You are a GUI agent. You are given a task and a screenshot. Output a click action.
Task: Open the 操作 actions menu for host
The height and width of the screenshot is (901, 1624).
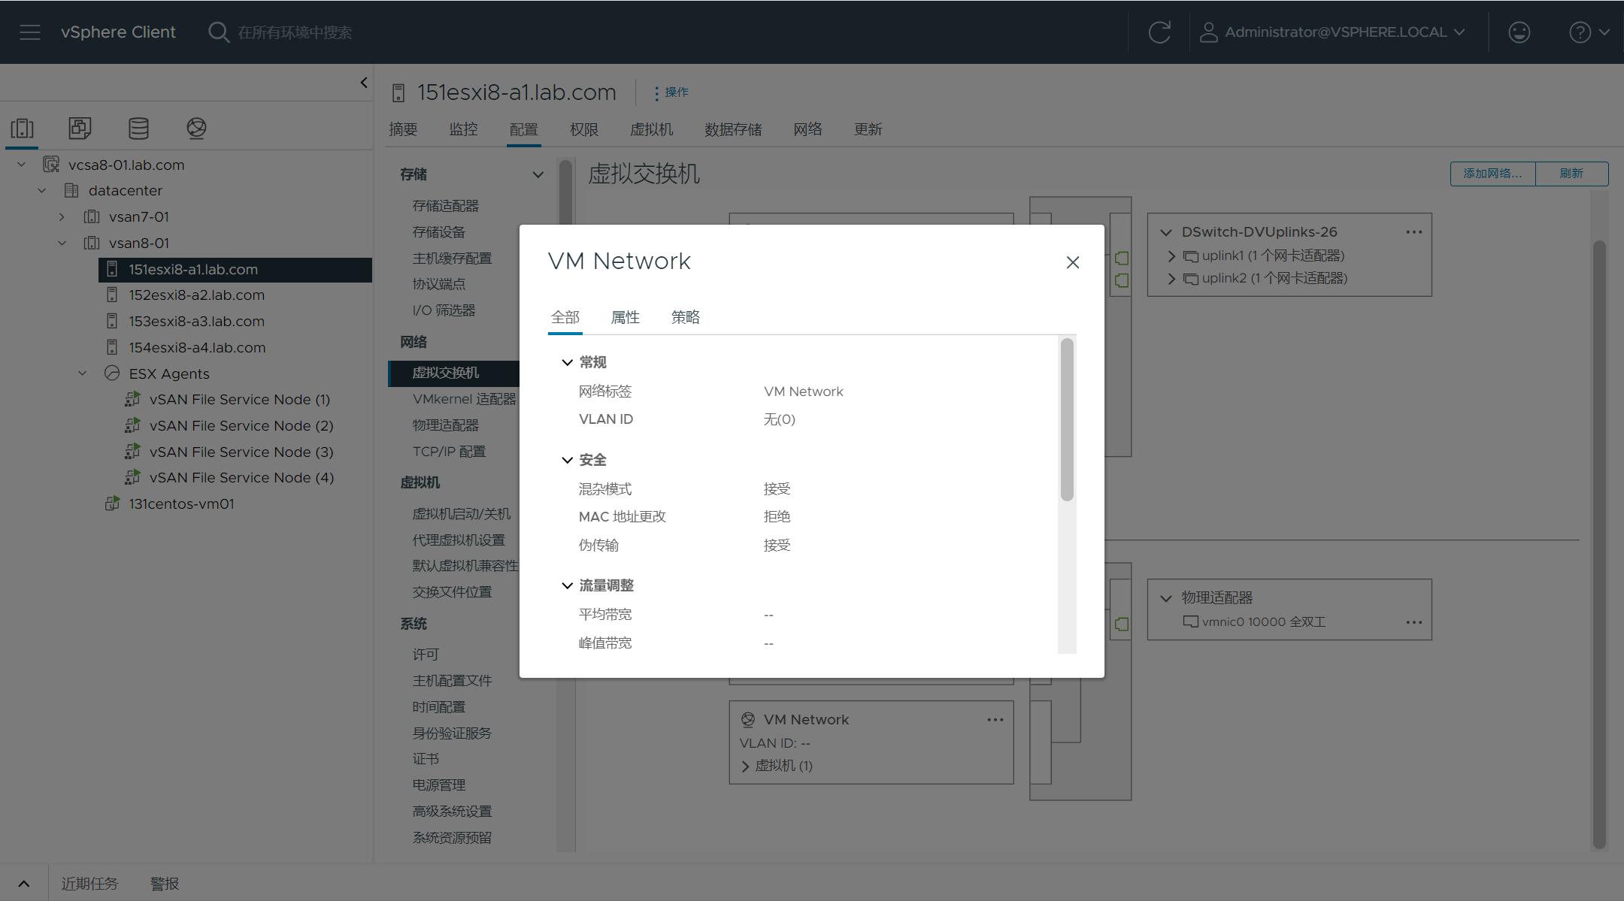tap(671, 92)
